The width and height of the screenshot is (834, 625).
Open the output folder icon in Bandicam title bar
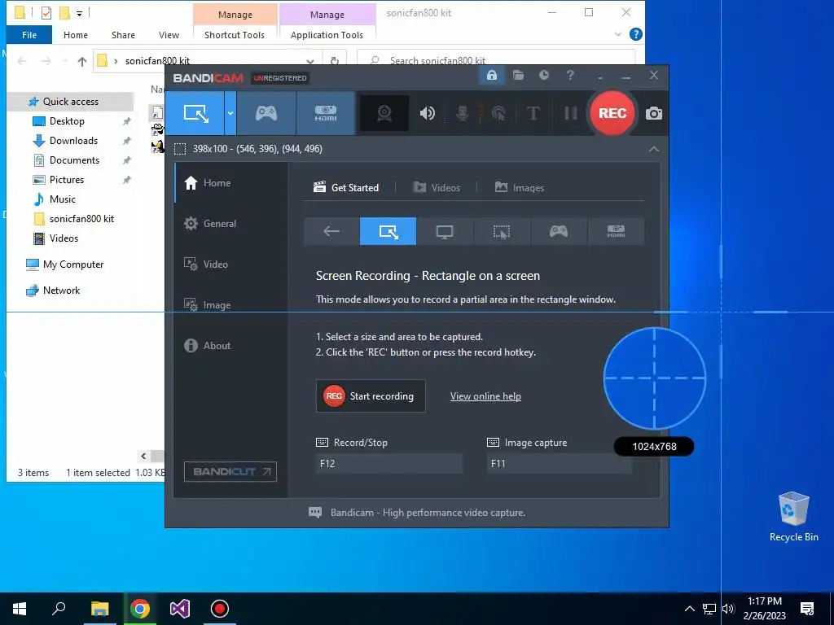(x=518, y=75)
